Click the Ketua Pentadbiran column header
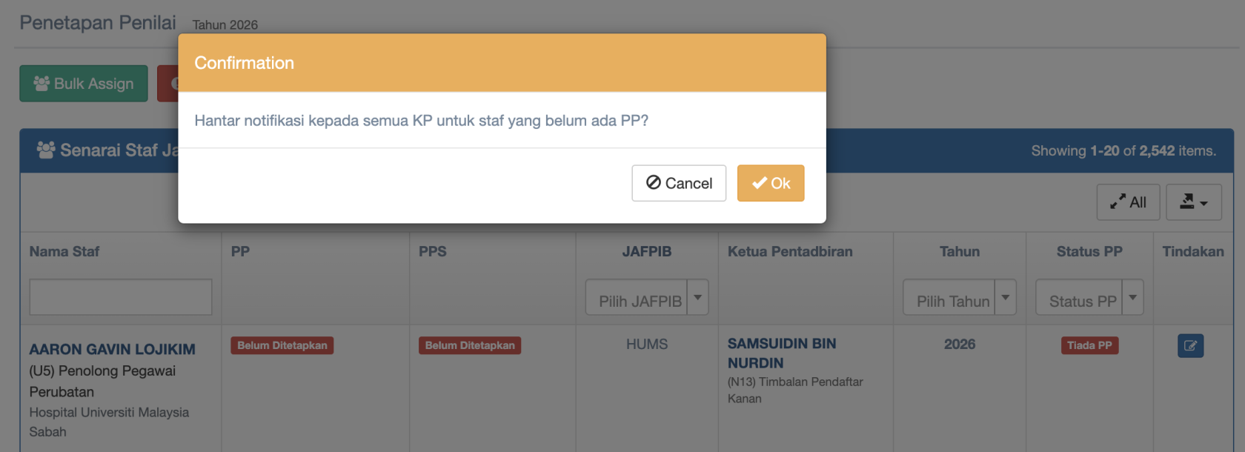Image resolution: width=1245 pixels, height=452 pixels. [x=790, y=252]
